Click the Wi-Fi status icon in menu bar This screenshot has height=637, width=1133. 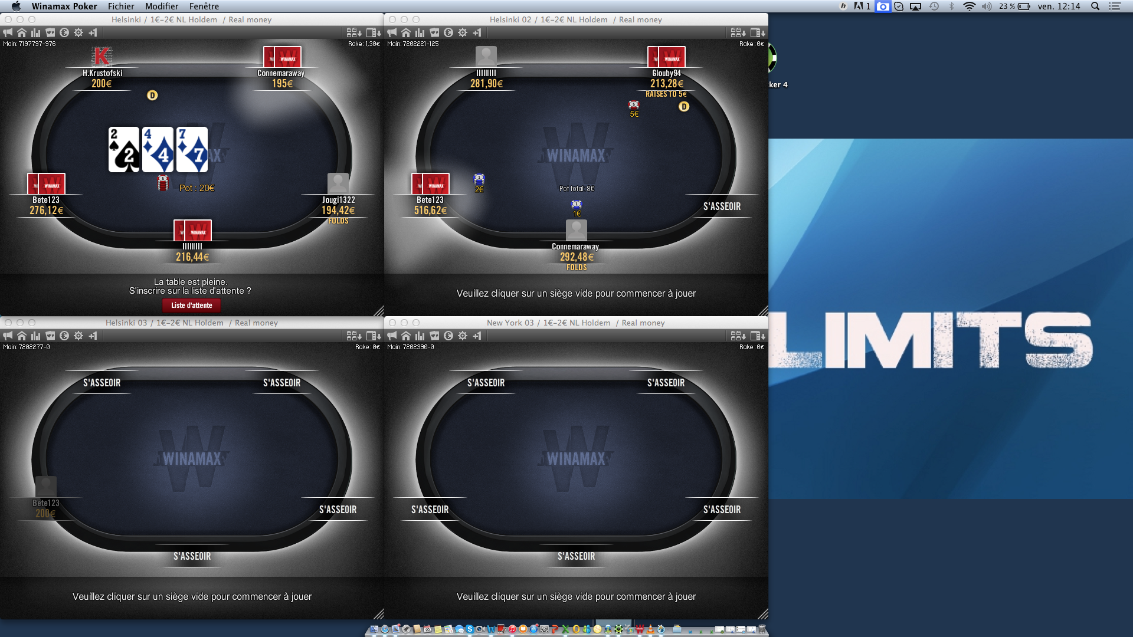coord(969,6)
